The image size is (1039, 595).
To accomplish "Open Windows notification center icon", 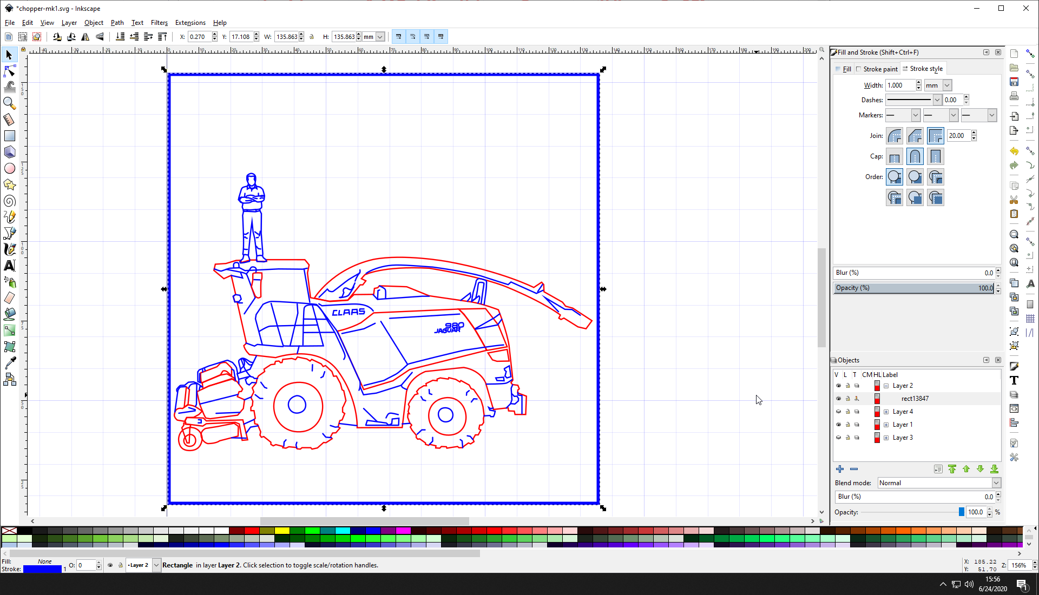I will (x=1022, y=584).
